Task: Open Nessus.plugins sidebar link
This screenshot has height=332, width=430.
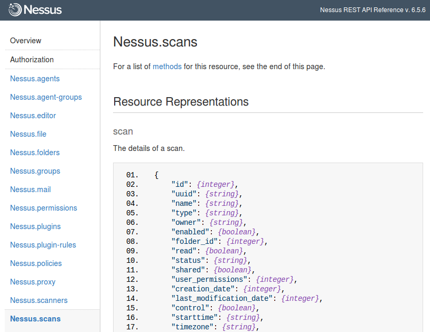Action: 35,226
